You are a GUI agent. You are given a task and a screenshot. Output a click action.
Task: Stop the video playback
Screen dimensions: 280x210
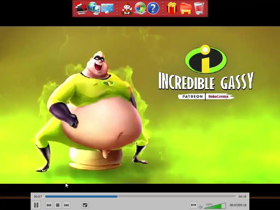[58, 205]
